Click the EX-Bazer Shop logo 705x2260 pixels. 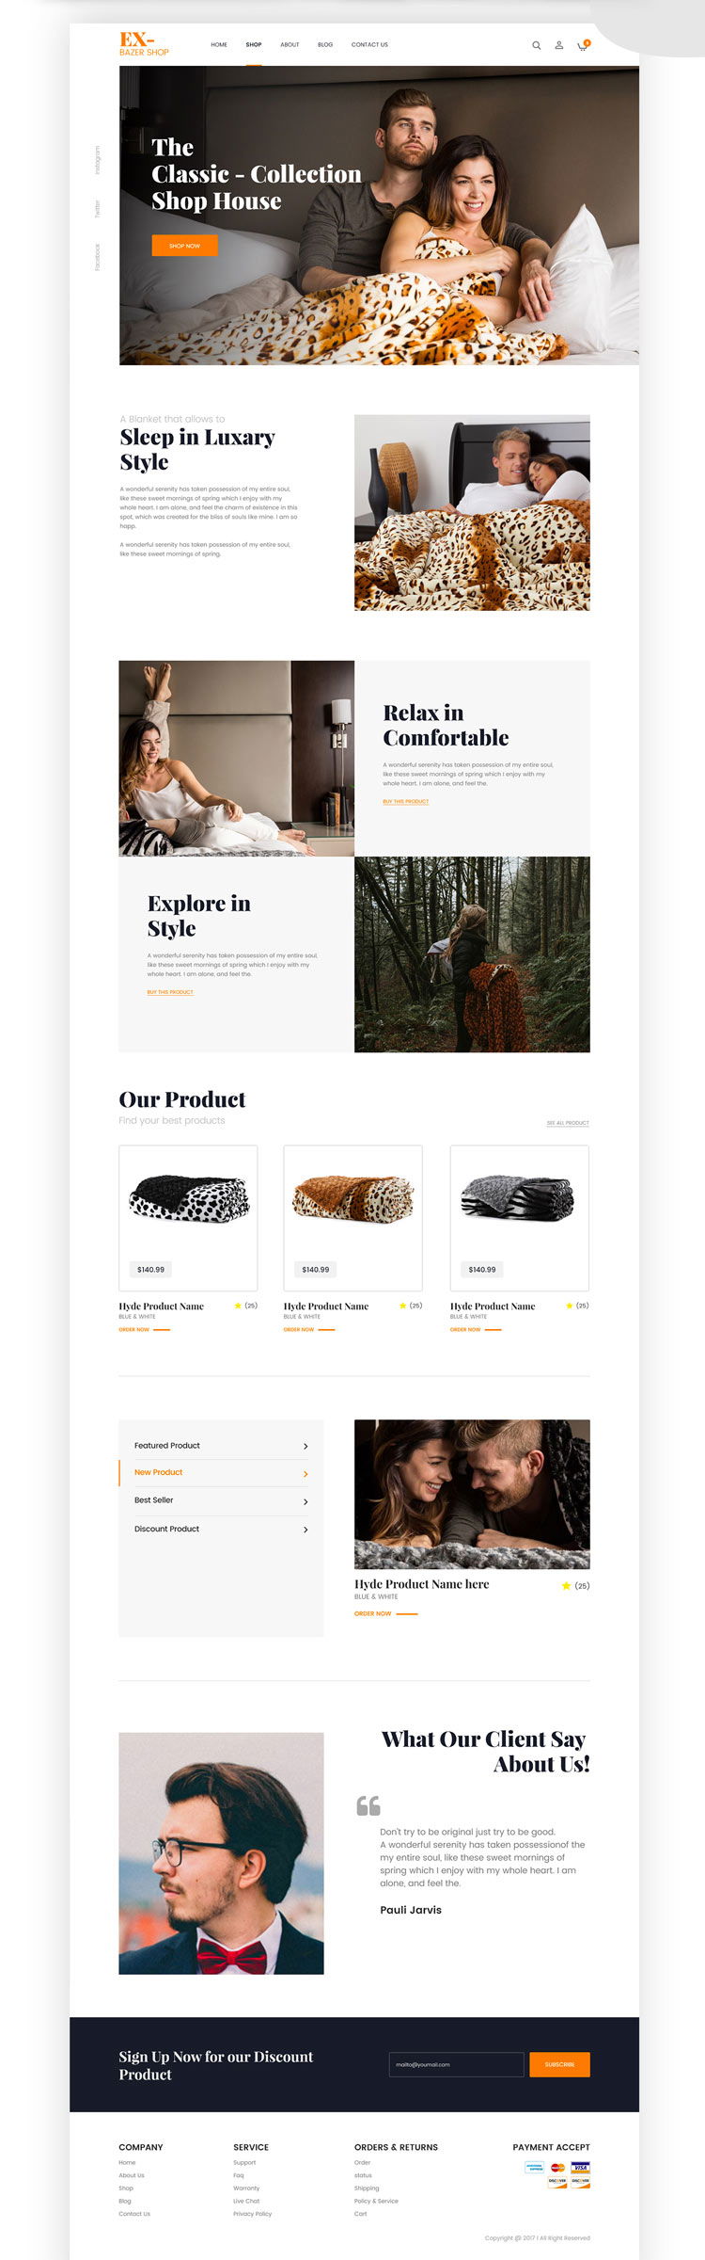tap(144, 44)
